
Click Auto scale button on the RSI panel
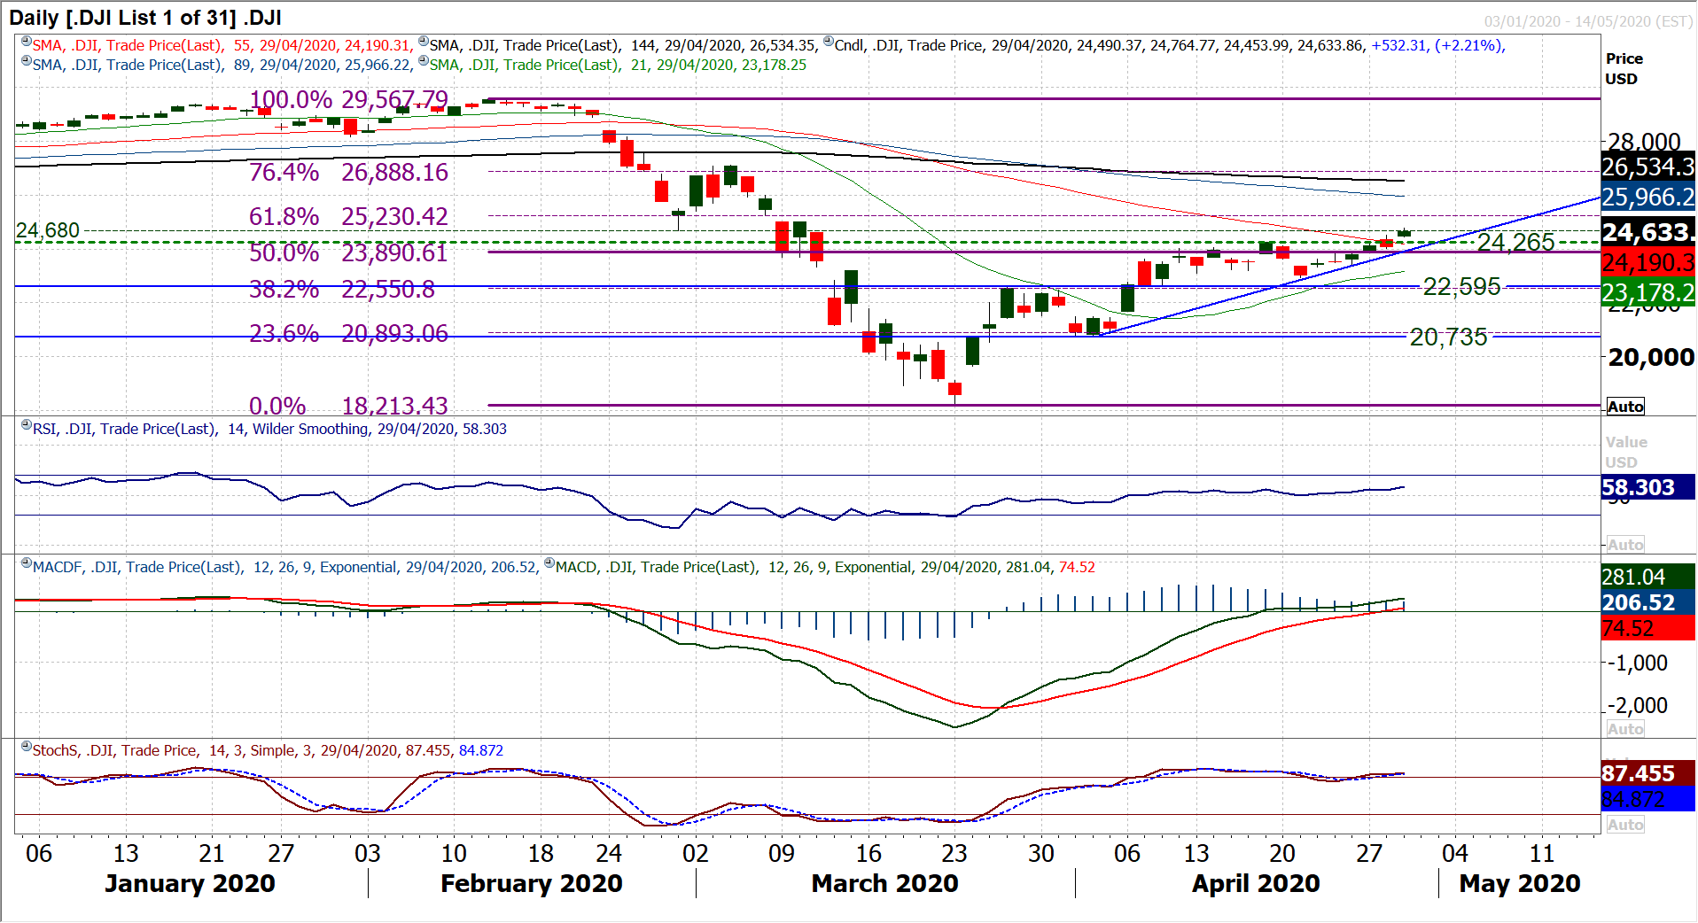click(1625, 545)
